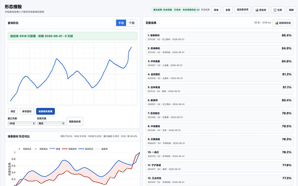Open the 回推天数 dropdown showing 同日
This screenshot has height=186, width=298.
click(51, 123)
